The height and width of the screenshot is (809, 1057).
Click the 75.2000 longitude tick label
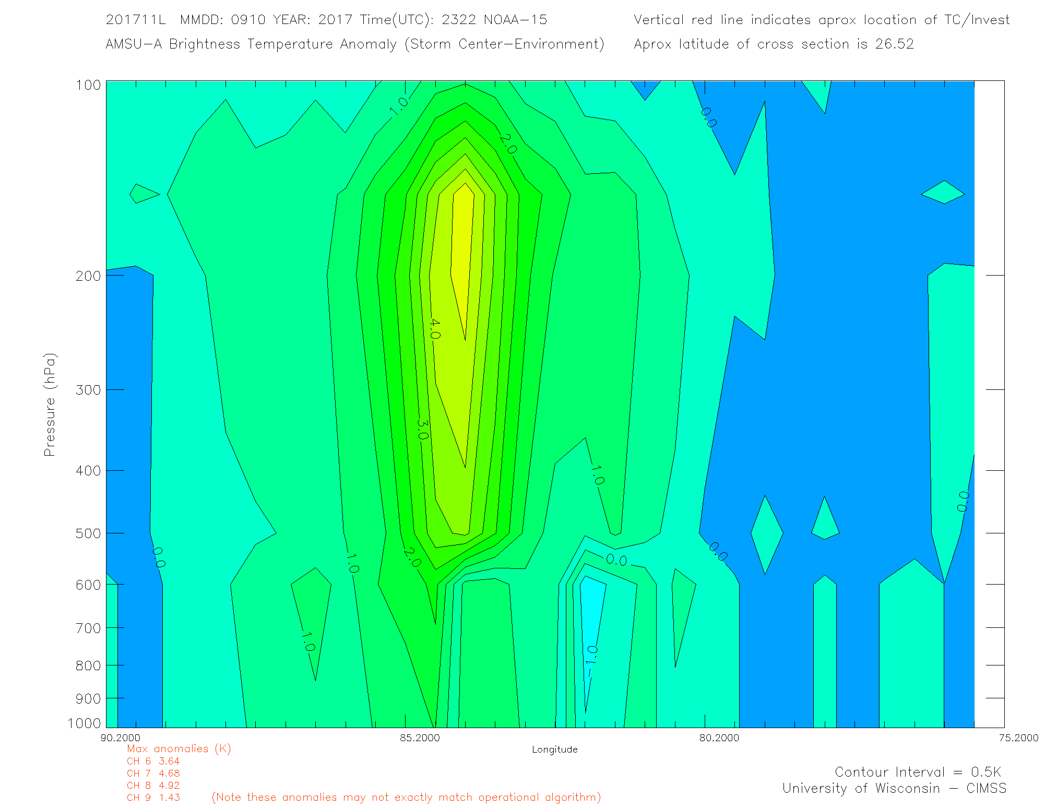pos(1018,737)
